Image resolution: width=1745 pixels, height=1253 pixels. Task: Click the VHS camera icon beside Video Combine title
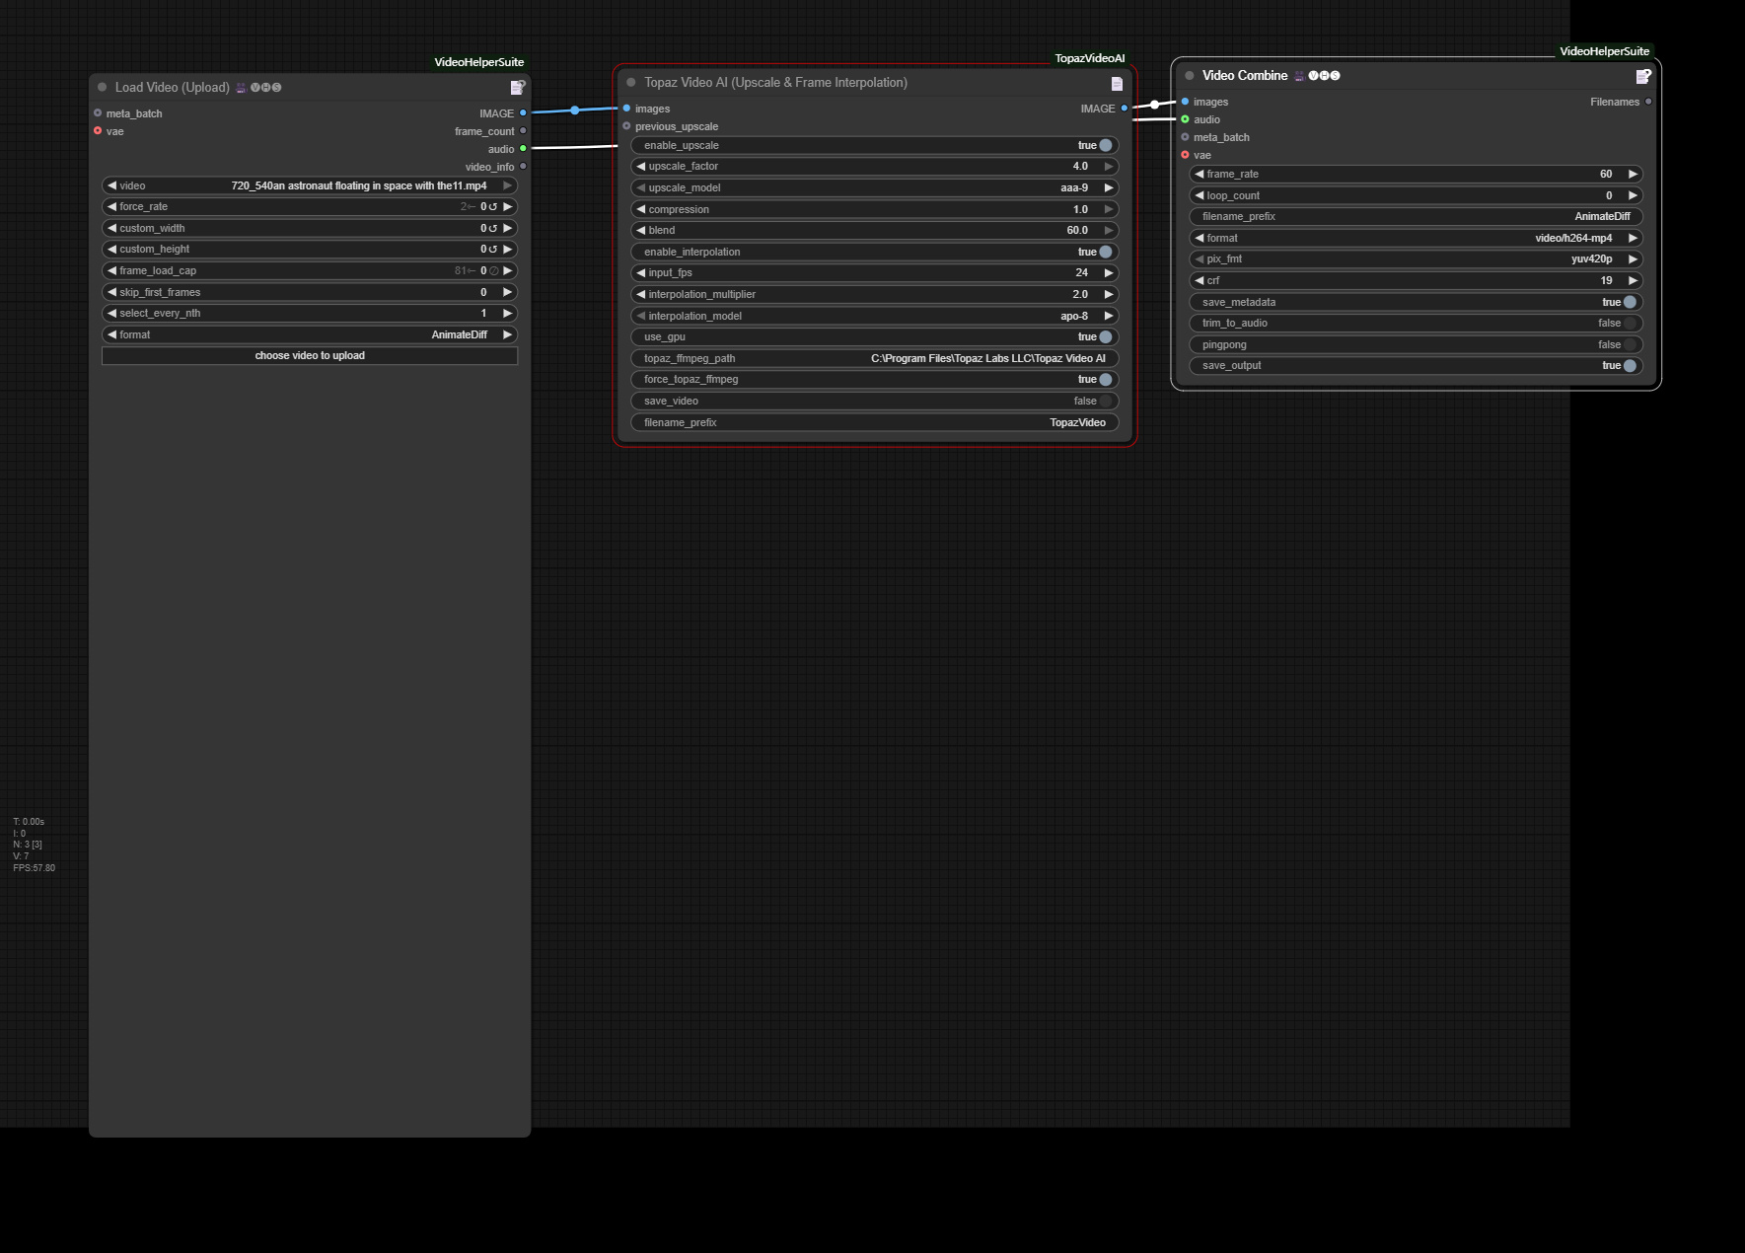1299,75
